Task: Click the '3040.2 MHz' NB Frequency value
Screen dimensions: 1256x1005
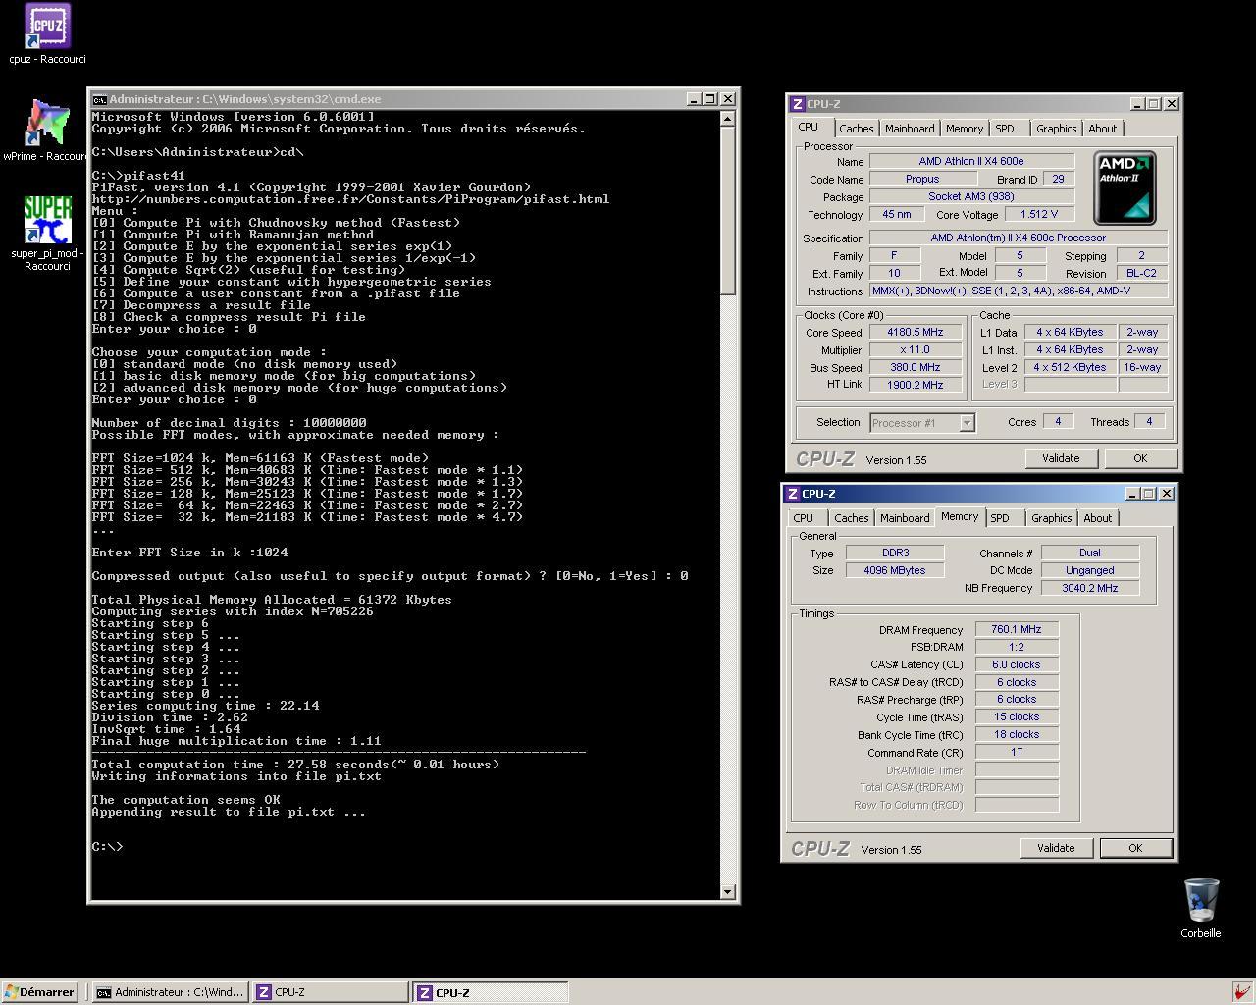Action: (1090, 589)
